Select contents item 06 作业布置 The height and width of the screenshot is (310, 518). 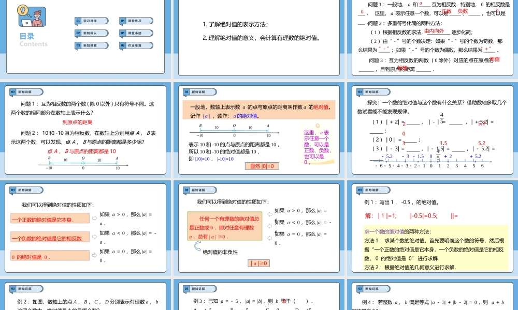136,45
